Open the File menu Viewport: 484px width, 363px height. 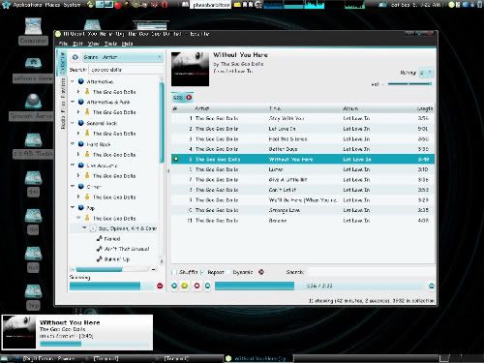point(63,44)
